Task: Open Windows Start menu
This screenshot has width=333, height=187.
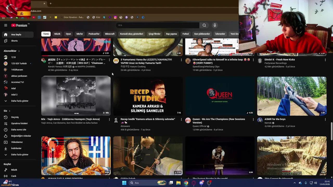Action: tap(124, 183)
